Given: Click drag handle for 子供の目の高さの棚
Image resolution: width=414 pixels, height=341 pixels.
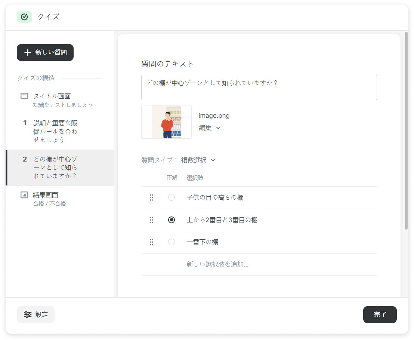Looking at the screenshot, I should (151, 197).
